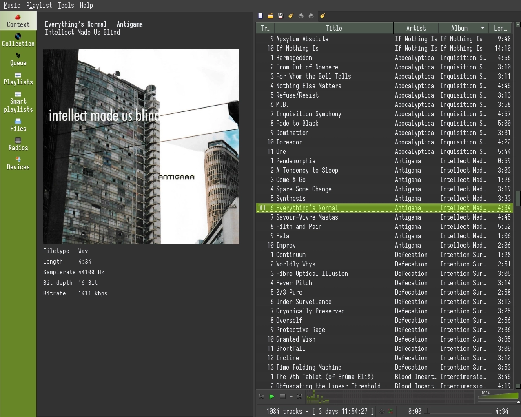Select the track 'Harmageddon'
Screen dimensions: 521x417
(384, 58)
